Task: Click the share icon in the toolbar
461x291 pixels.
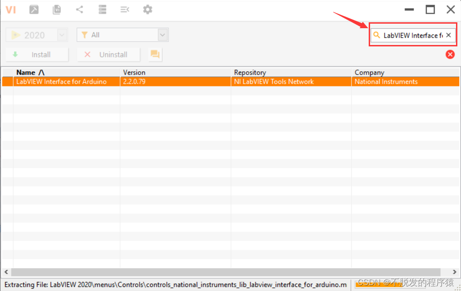Action: point(80,10)
